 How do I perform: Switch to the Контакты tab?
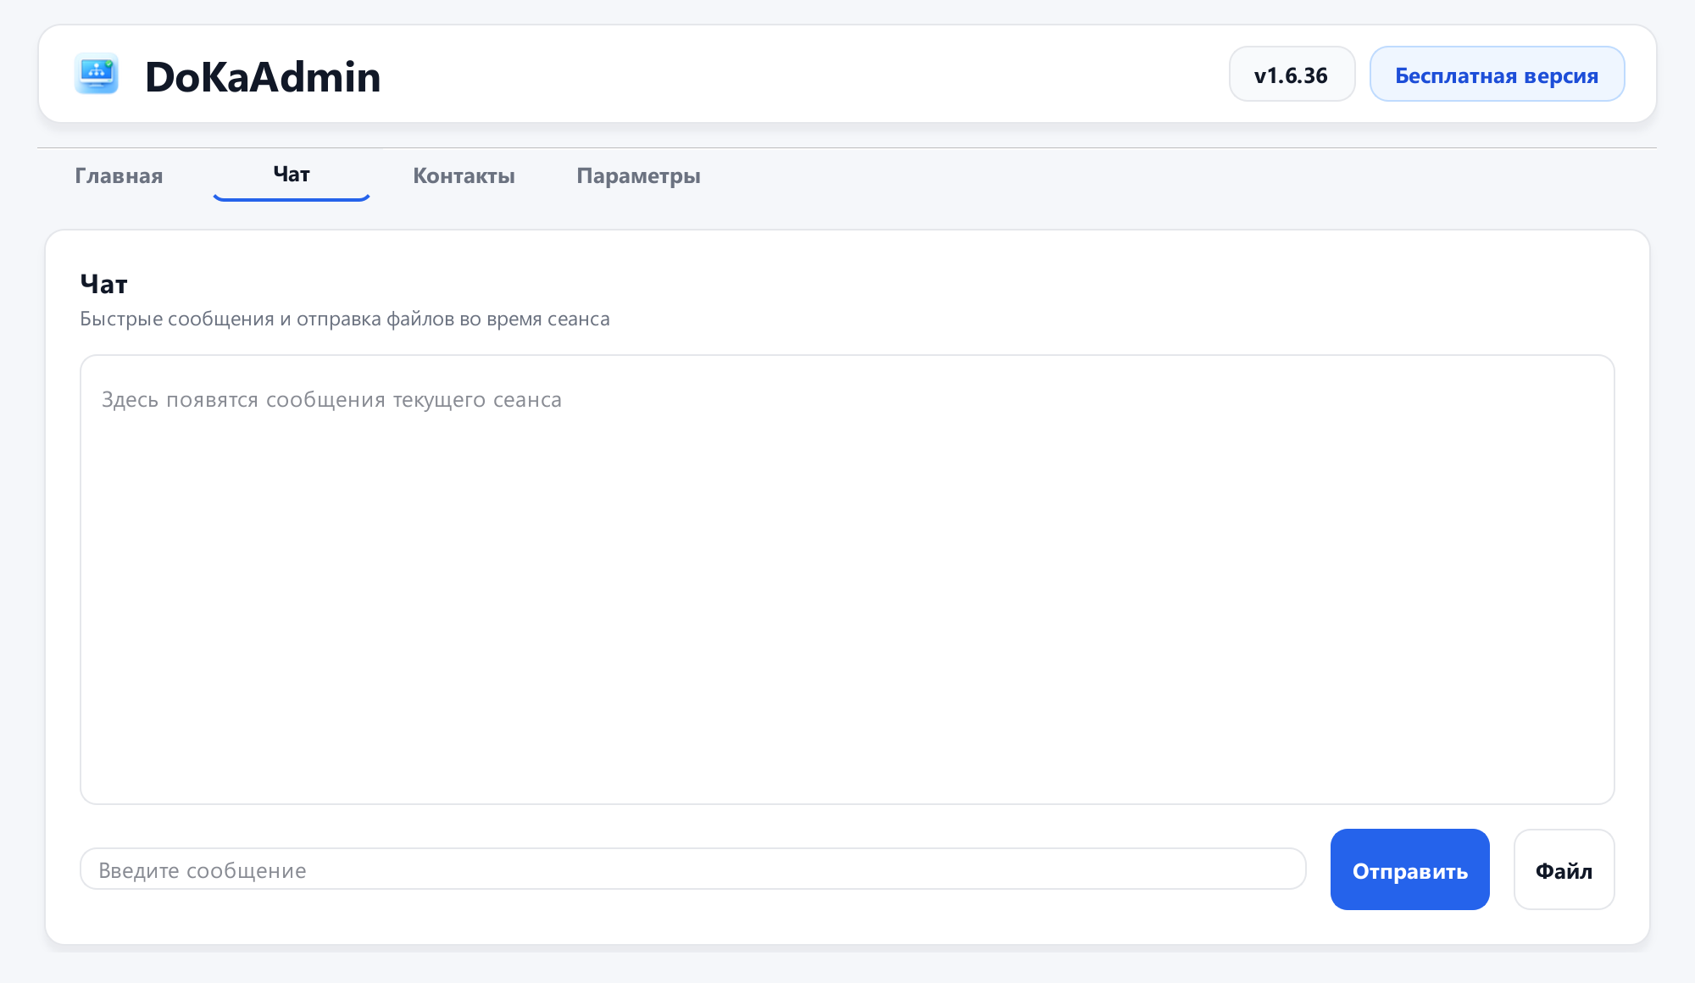point(464,175)
